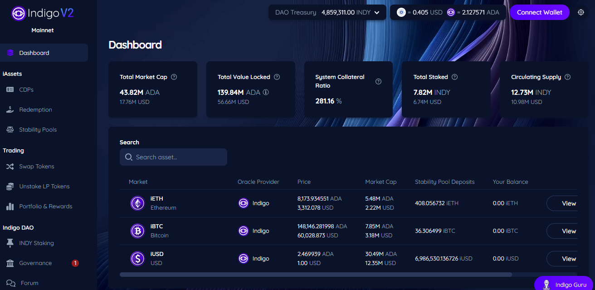Click the iBTC Bitcoin coin icon
The image size is (595, 290).
point(137,231)
